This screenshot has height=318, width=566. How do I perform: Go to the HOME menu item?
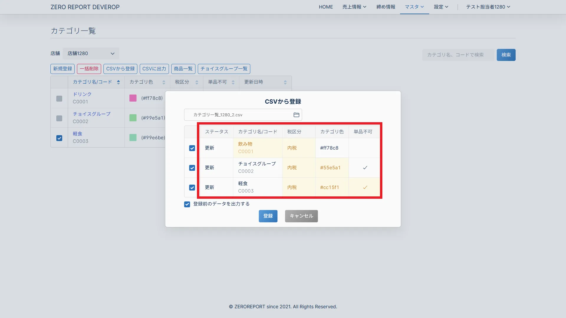(x=326, y=7)
